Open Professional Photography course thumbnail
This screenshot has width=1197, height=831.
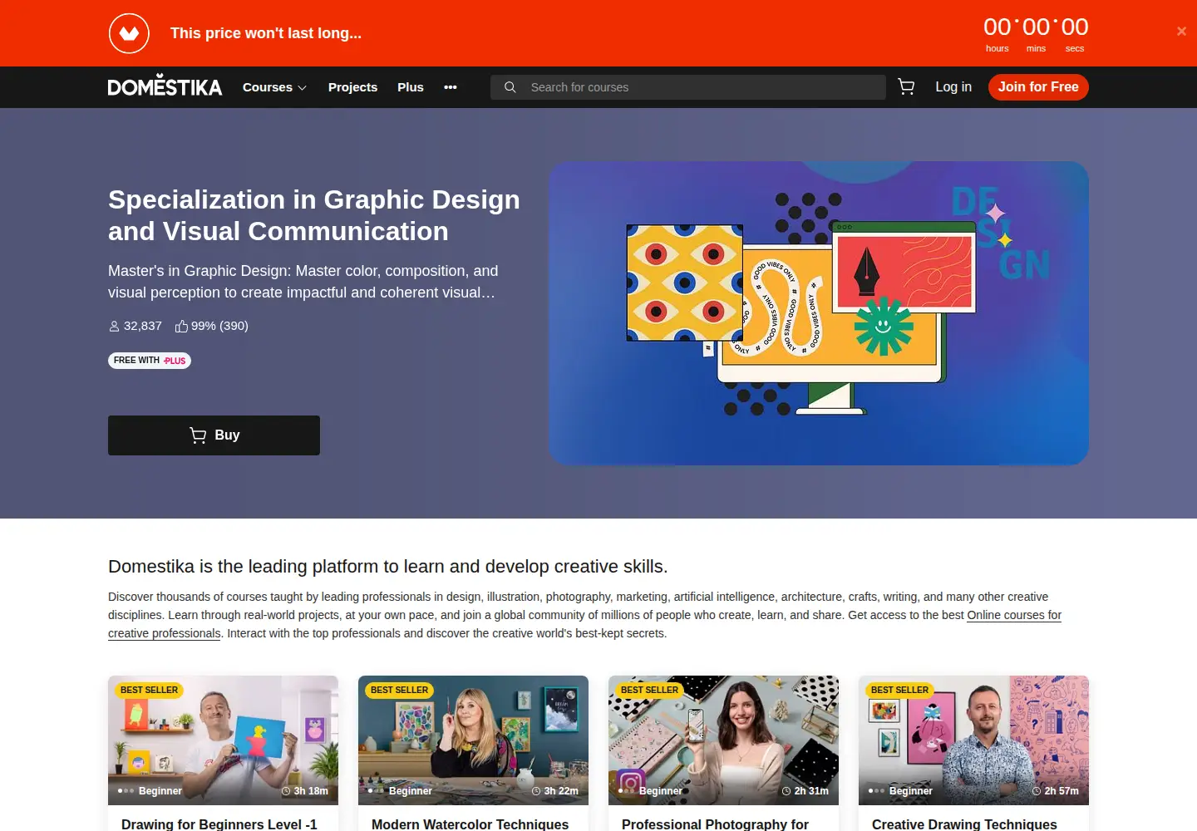723,740
